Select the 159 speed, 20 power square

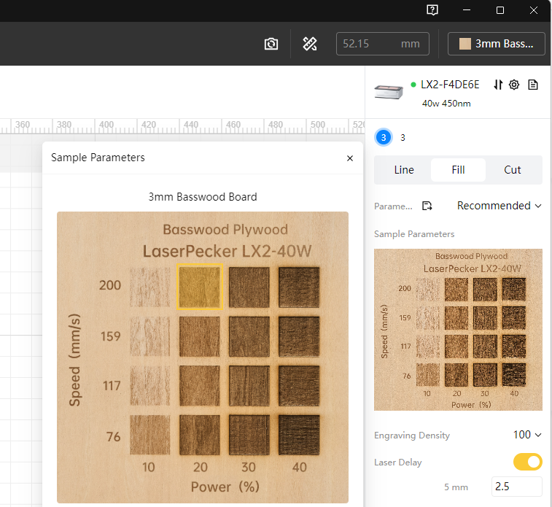point(200,336)
